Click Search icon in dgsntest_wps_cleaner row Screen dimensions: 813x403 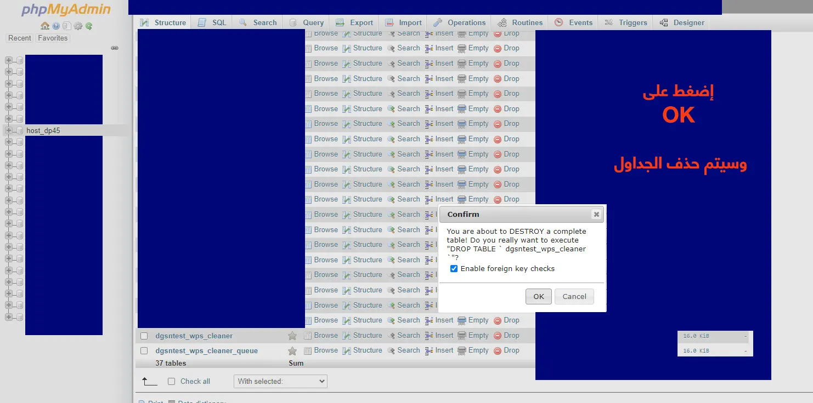pyautogui.click(x=391, y=336)
